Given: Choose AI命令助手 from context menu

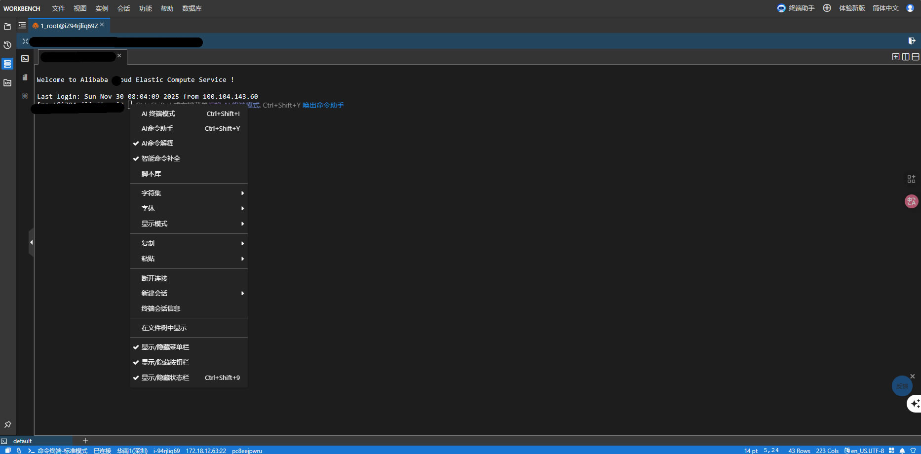Looking at the screenshot, I should (x=189, y=128).
